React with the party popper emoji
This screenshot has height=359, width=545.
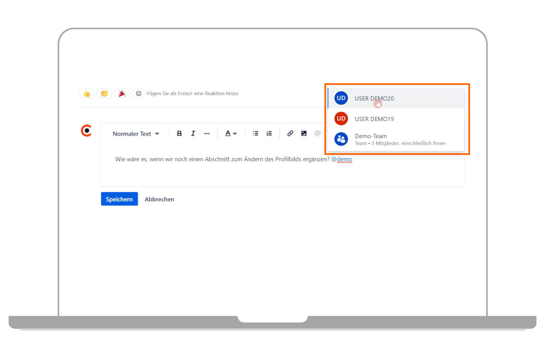point(122,94)
